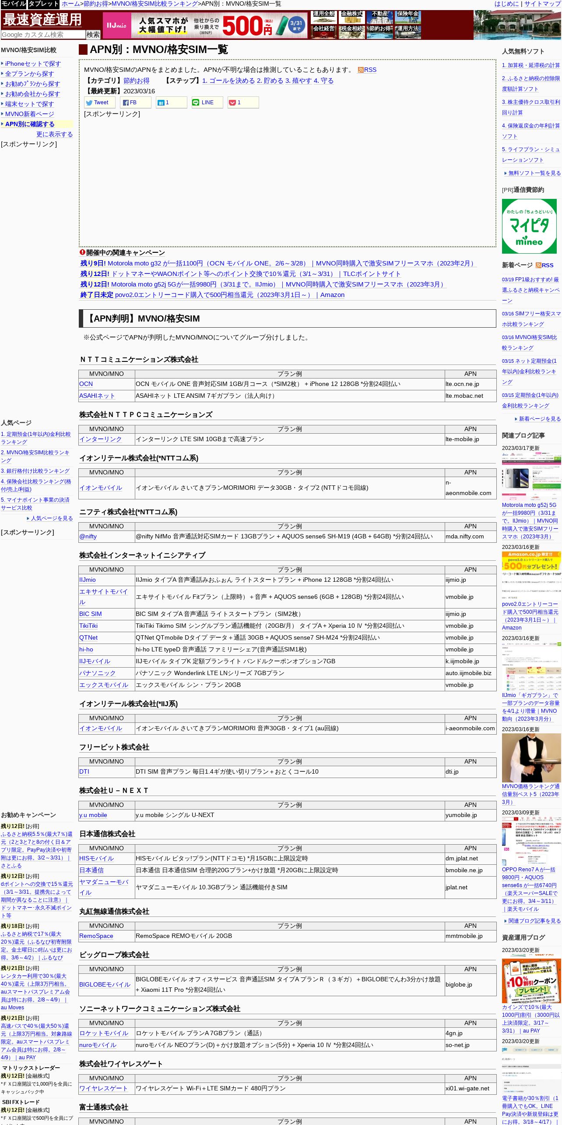
Task: Open the 税金相続 header menu item
Action: pyautogui.click(x=352, y=32)
